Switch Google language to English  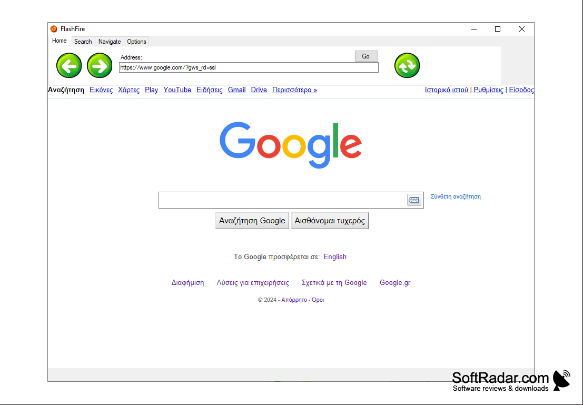tap(335, 256)
